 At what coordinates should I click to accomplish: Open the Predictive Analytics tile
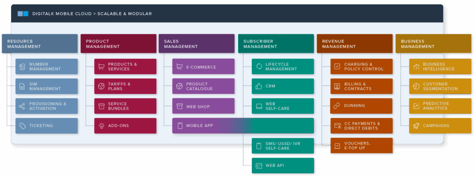click(x=440, y=106)
